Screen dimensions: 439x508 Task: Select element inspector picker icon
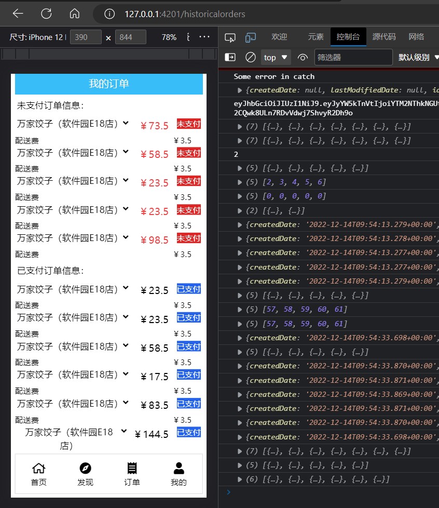pyautogui.click(x=230, y=37)
